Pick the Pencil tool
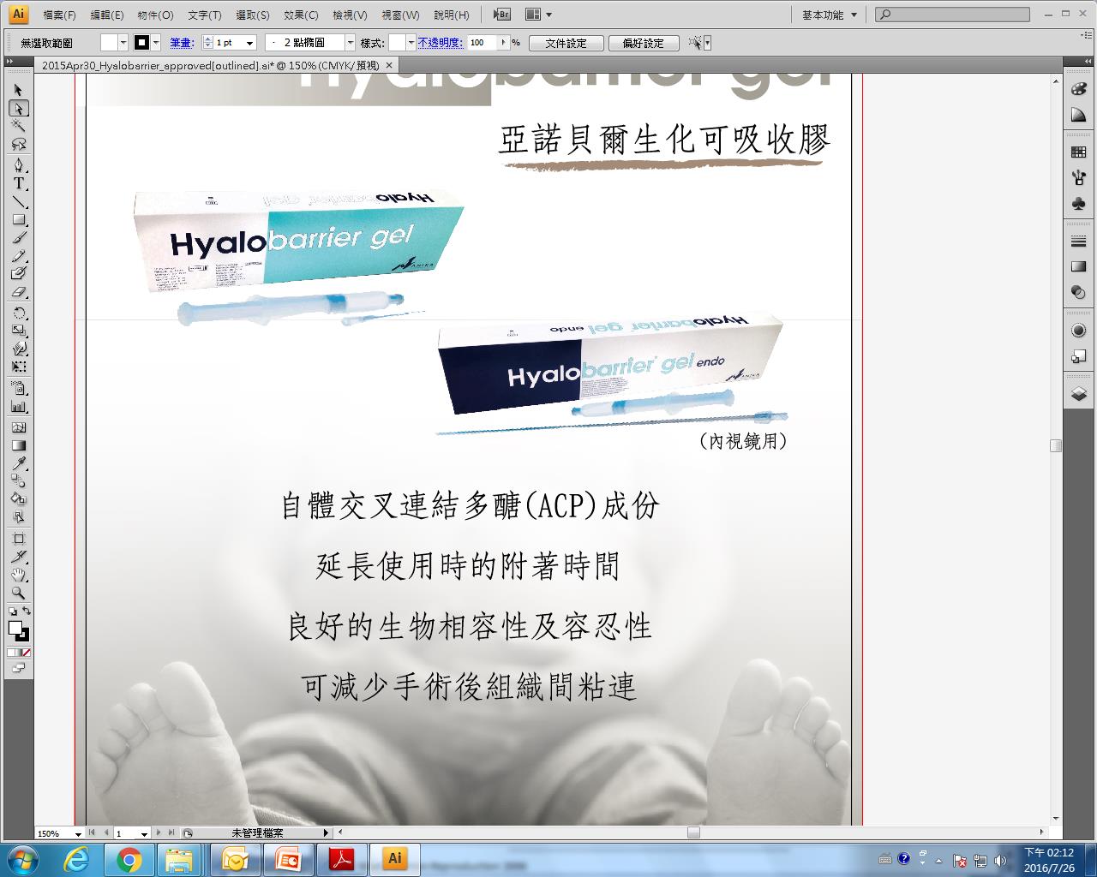Viewport: 1097px width, 877px height. [18, 256]
